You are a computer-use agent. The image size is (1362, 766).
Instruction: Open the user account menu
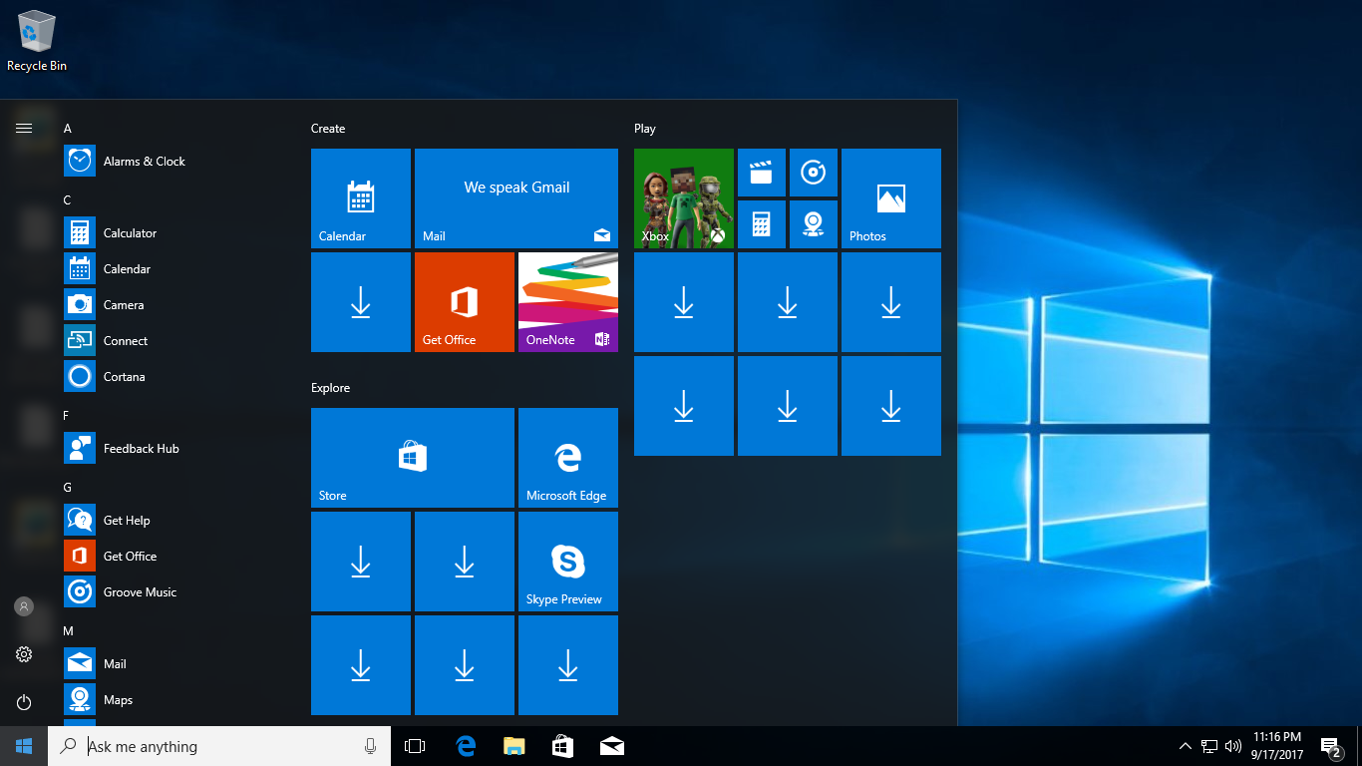24,606
